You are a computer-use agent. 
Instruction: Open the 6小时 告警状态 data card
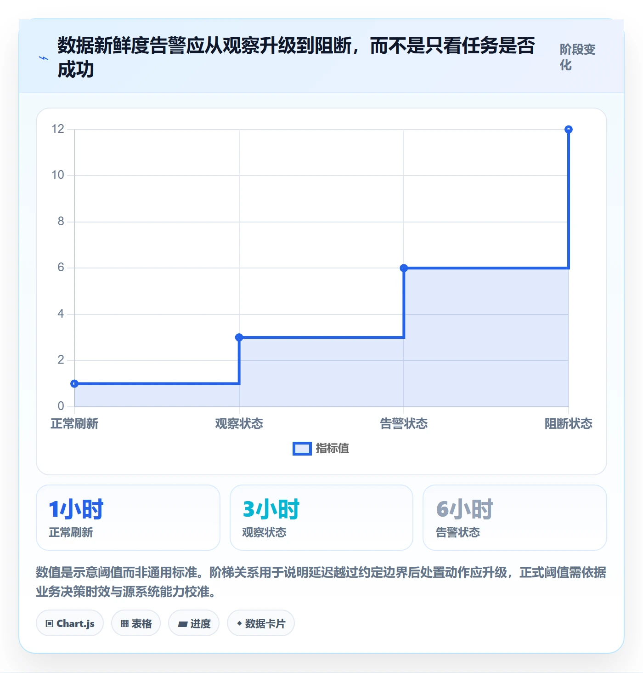pyautogui.click(x=515, y=518)
